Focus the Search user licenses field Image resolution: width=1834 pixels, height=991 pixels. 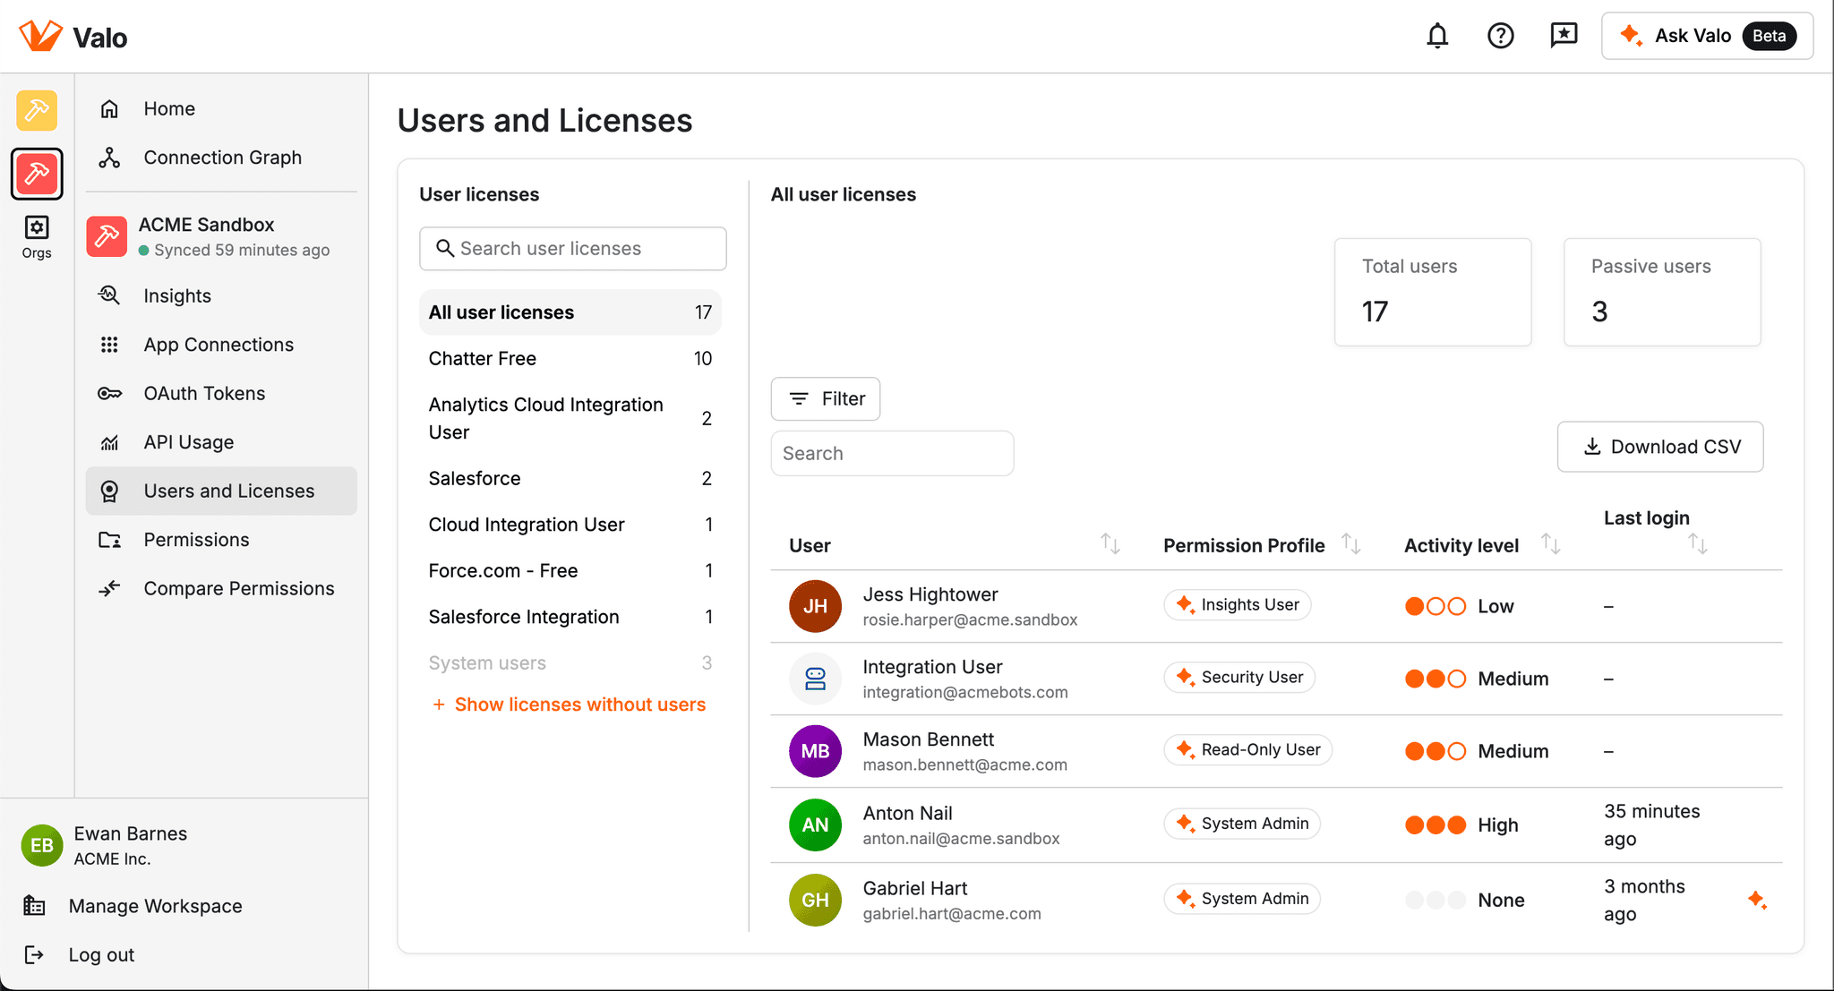(573, 248)
